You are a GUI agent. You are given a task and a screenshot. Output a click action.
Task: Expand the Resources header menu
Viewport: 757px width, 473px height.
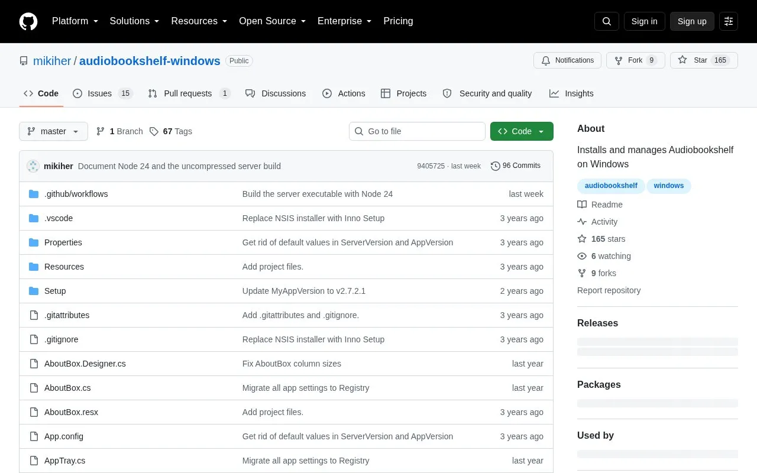tap(199, 21)
